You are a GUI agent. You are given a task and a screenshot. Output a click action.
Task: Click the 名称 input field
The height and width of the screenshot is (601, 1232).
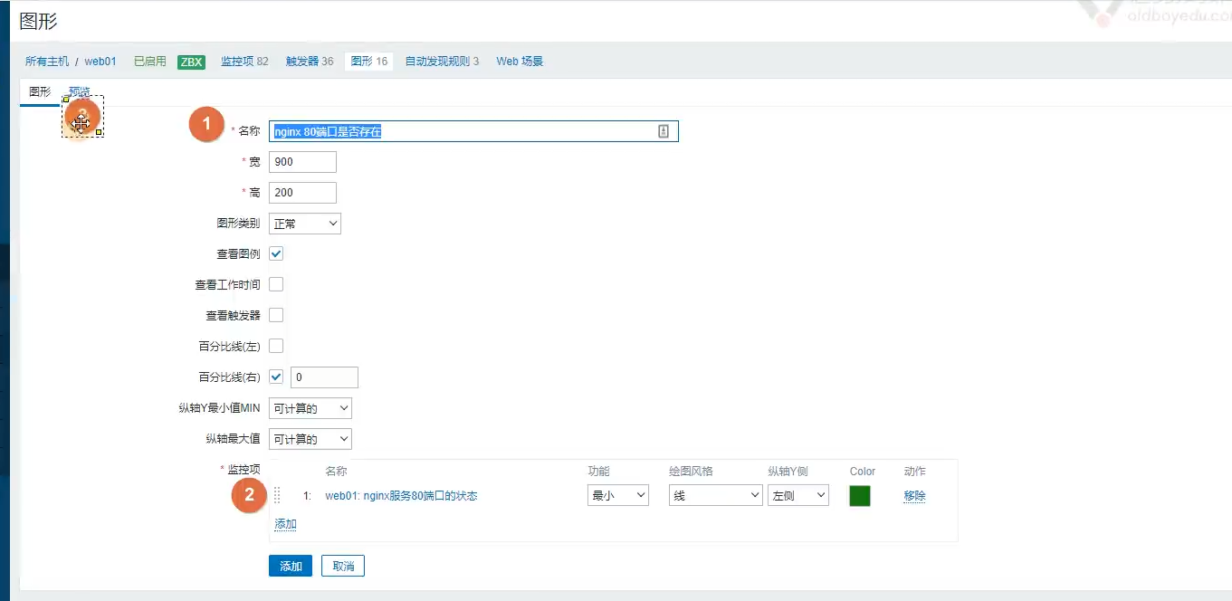coord(473,131)
